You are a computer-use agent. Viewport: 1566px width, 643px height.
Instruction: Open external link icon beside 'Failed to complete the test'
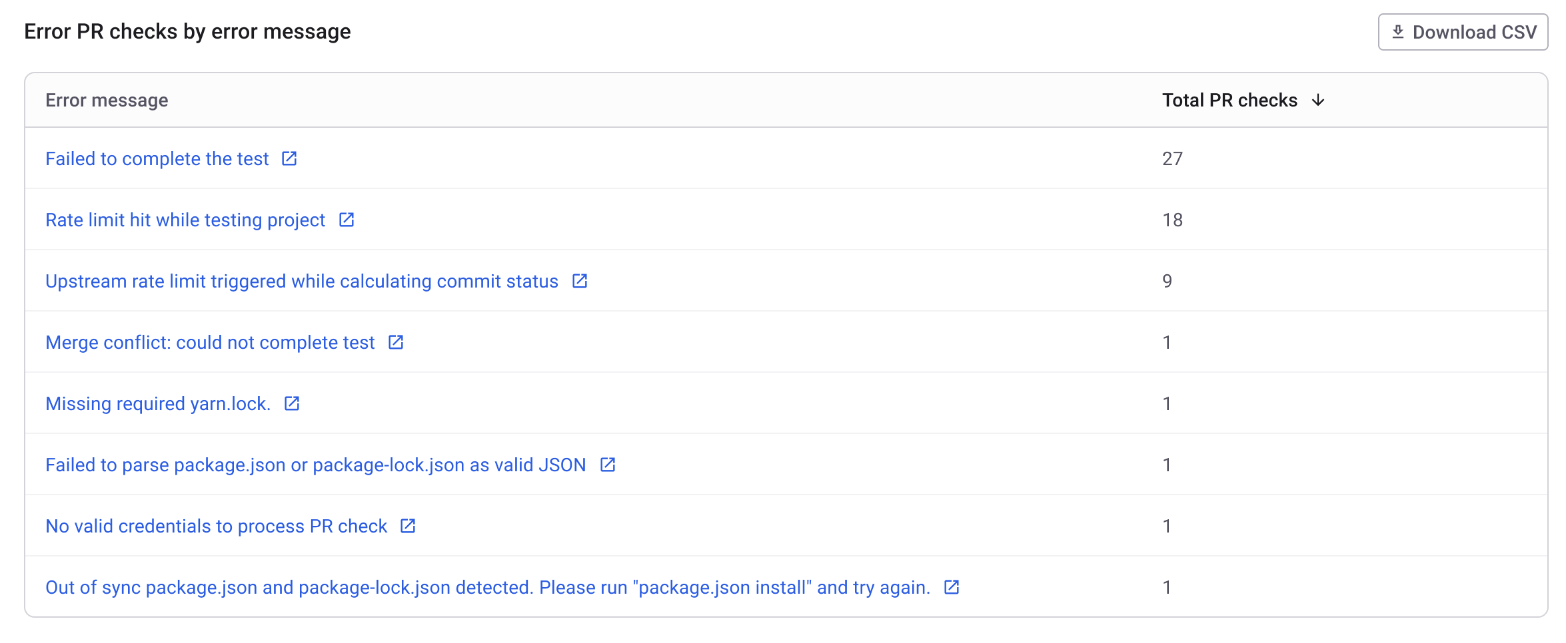coord(289,158)
